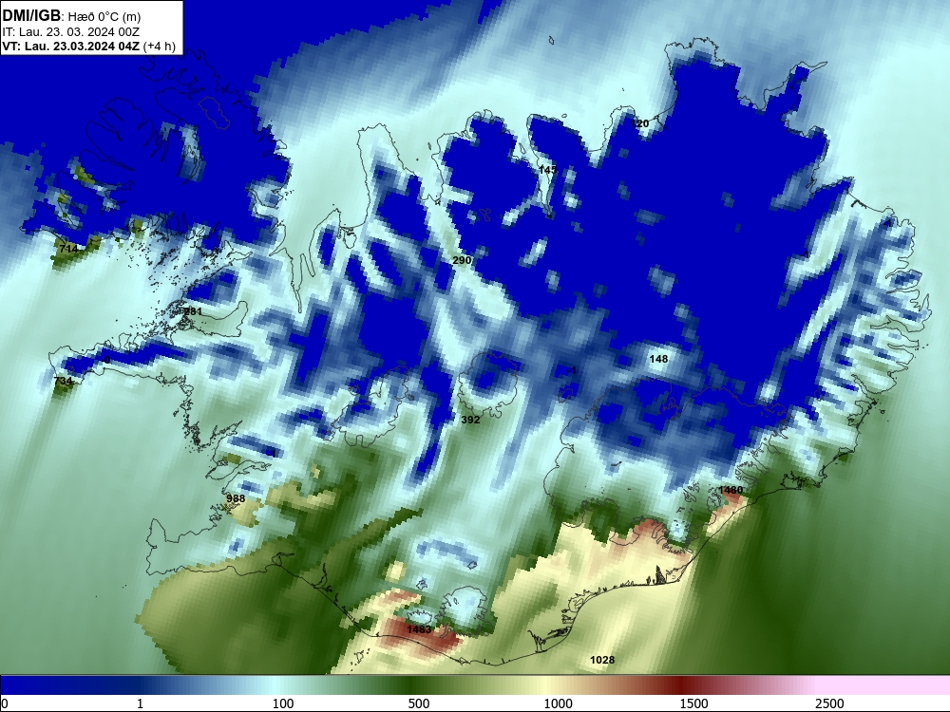Click the DMI/IGB title label
950x712 pixels.
point(31,15)
